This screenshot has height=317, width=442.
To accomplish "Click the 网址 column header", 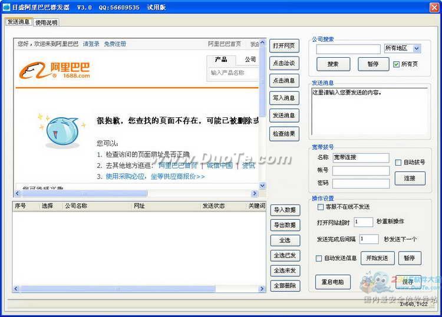I will (166, 206).
